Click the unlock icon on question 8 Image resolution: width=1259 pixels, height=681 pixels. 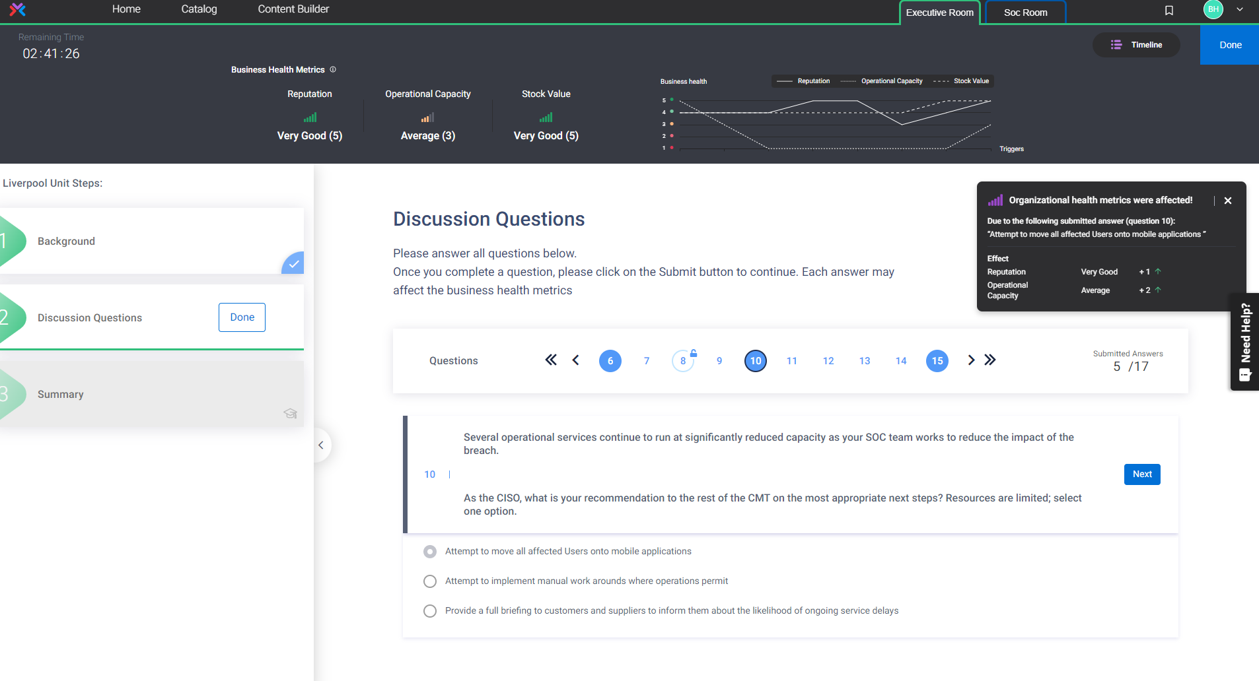pyautogui.click(x=694, y=353)
